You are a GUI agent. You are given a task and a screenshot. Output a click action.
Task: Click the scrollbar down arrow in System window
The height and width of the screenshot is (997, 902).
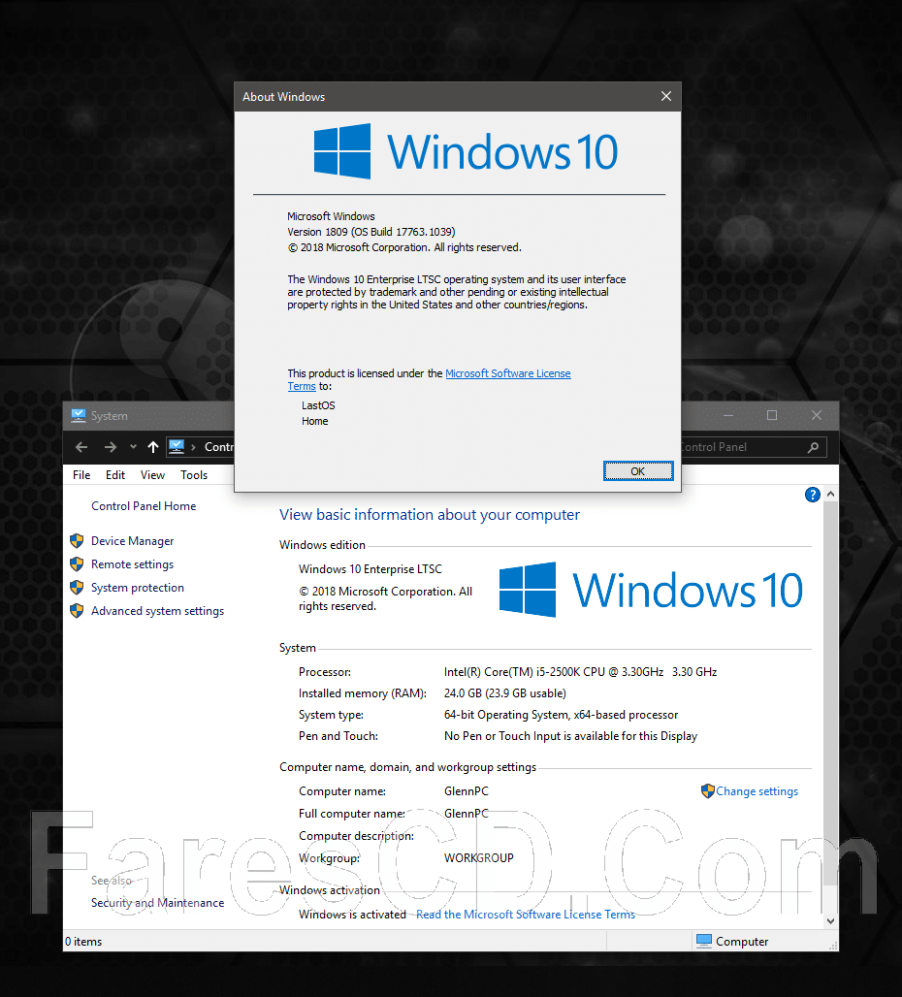(830, 920)
